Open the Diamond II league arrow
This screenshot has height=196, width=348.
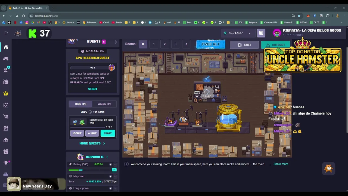(x=107, y=157)
